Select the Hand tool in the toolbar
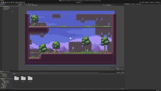Screen dimensions: 161x91 click(x=2, y=2)
